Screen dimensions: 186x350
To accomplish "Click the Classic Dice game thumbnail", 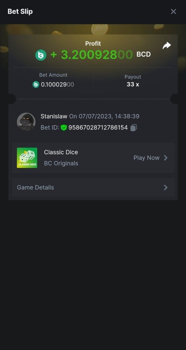I will click(x=27, y=158).
